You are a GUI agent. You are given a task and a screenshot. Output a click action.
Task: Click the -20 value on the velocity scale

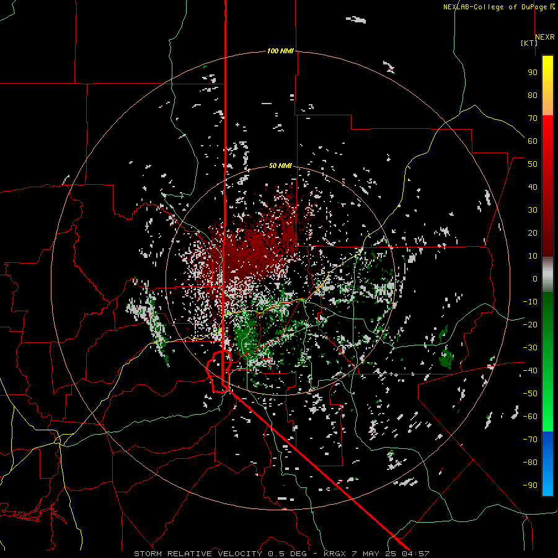tap(530, 324)
